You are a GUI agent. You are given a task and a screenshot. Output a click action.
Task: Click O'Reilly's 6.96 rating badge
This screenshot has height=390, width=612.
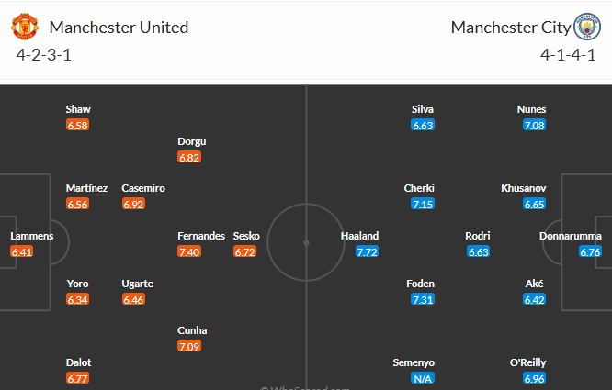(x=534, y=378)
